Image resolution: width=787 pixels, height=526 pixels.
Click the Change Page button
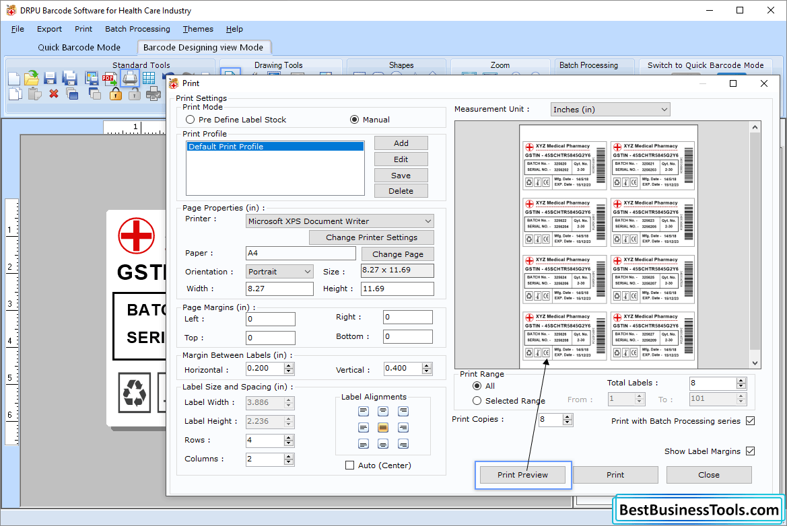click(x=397, y=254)
